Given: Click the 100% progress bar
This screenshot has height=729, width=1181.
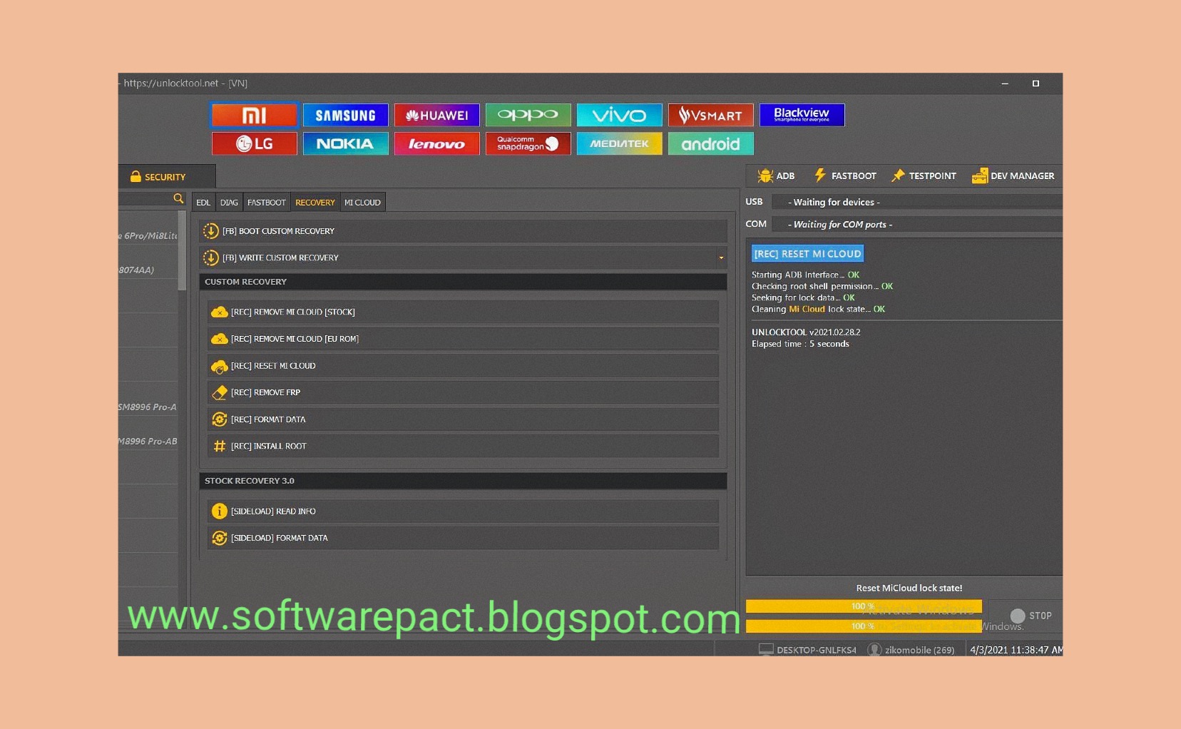Looking at the screenshot, I should tap(862, 606).
